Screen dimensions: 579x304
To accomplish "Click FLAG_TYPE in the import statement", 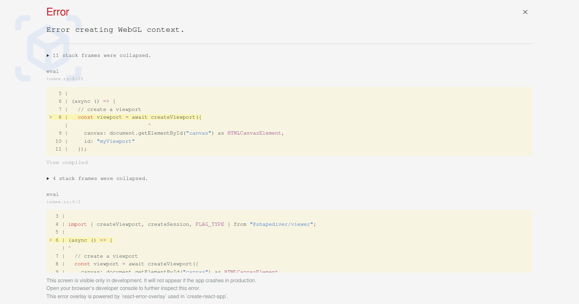I will 209,224.
